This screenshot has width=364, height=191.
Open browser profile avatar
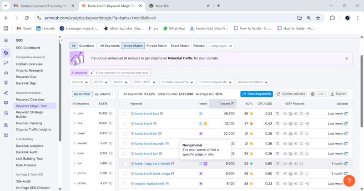(347, 18)
